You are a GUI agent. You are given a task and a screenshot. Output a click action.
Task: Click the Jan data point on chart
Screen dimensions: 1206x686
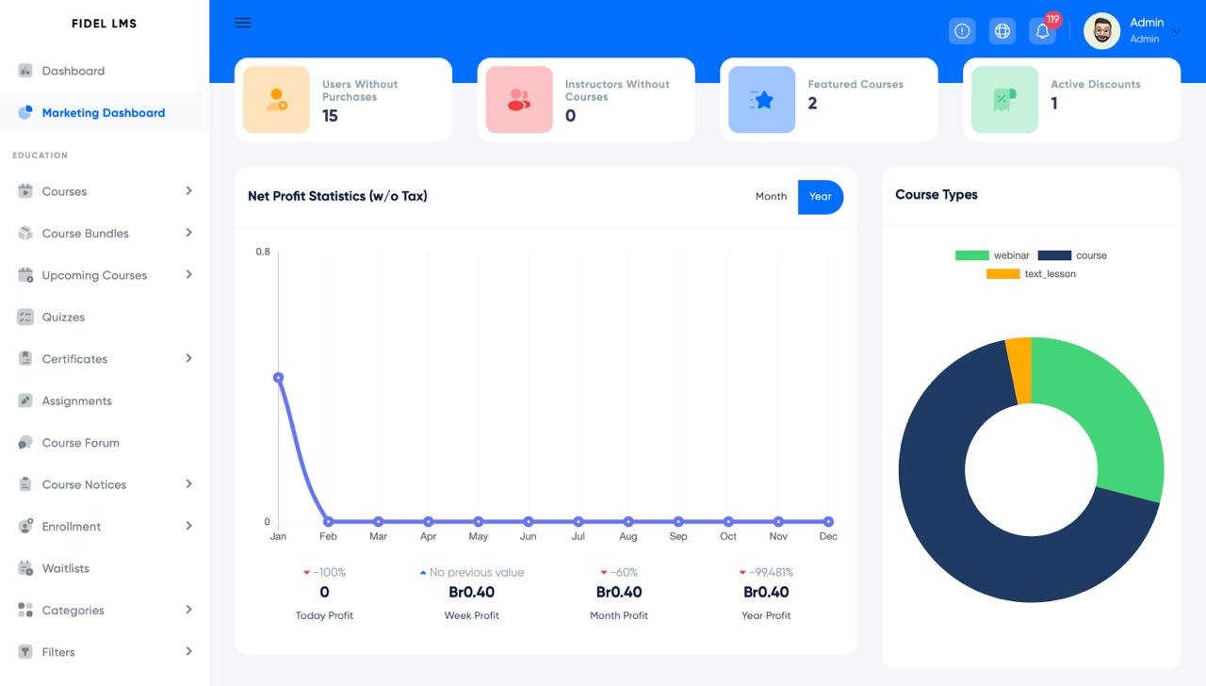278,378
